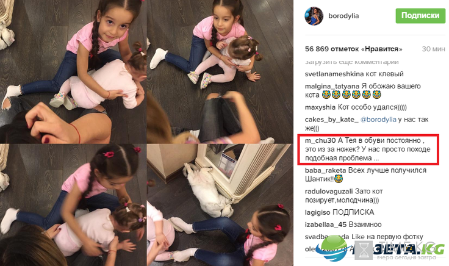This screenshot has height=266, width=449.
Task: Open cakes_by_kate_ commenter profile
Action: click(332, 120)
